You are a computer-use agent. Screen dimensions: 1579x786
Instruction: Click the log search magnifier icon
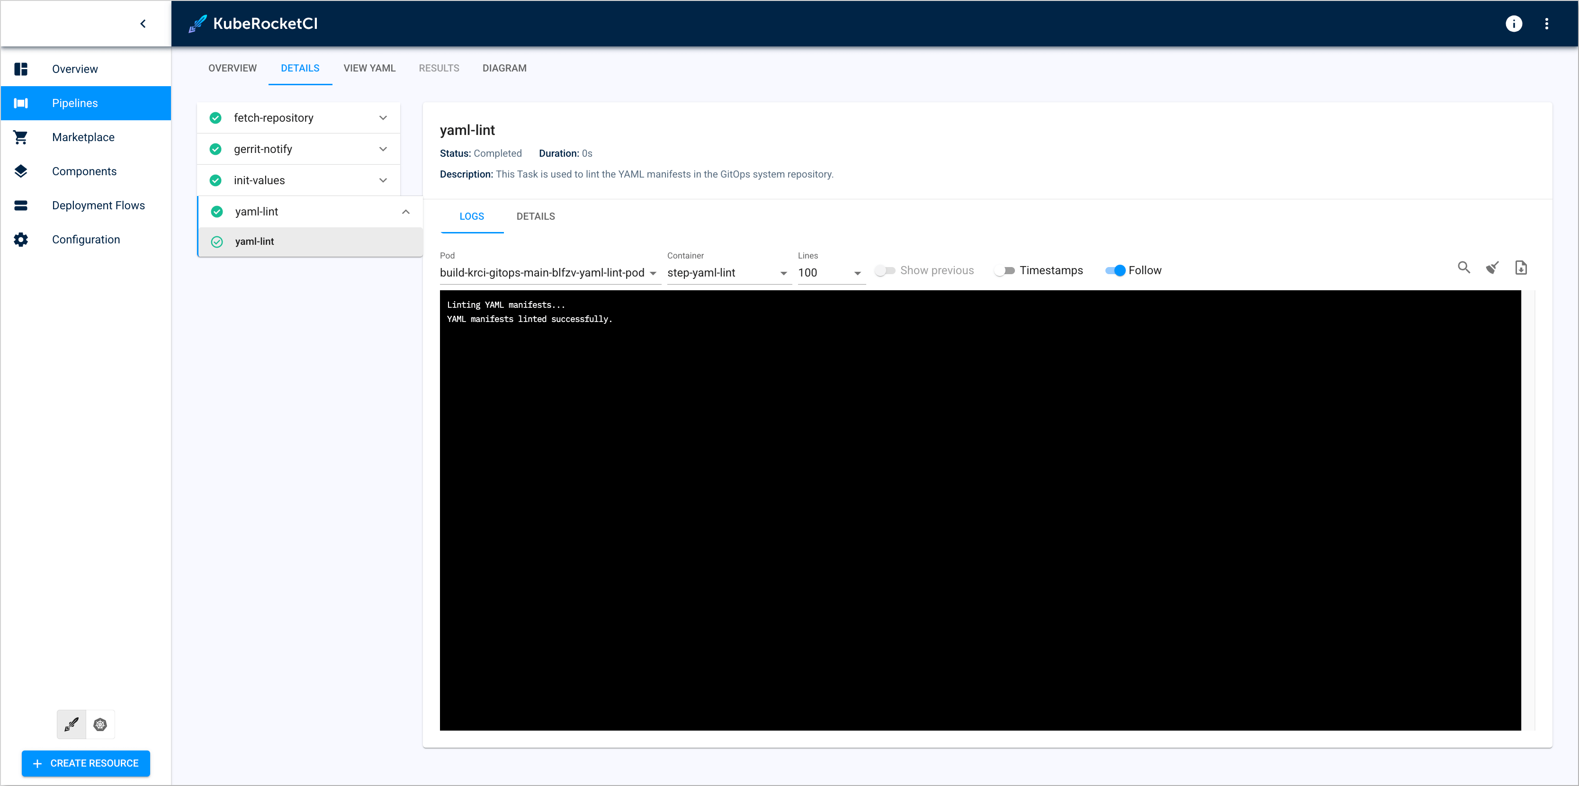1463,268
